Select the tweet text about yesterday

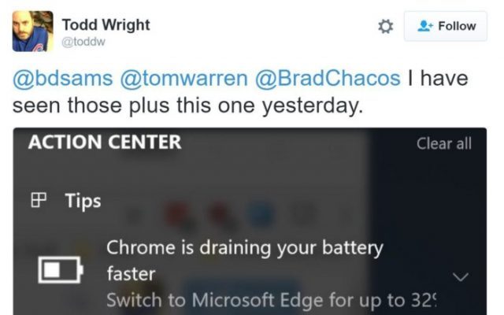pyautogui.click(x=240, y=92)
